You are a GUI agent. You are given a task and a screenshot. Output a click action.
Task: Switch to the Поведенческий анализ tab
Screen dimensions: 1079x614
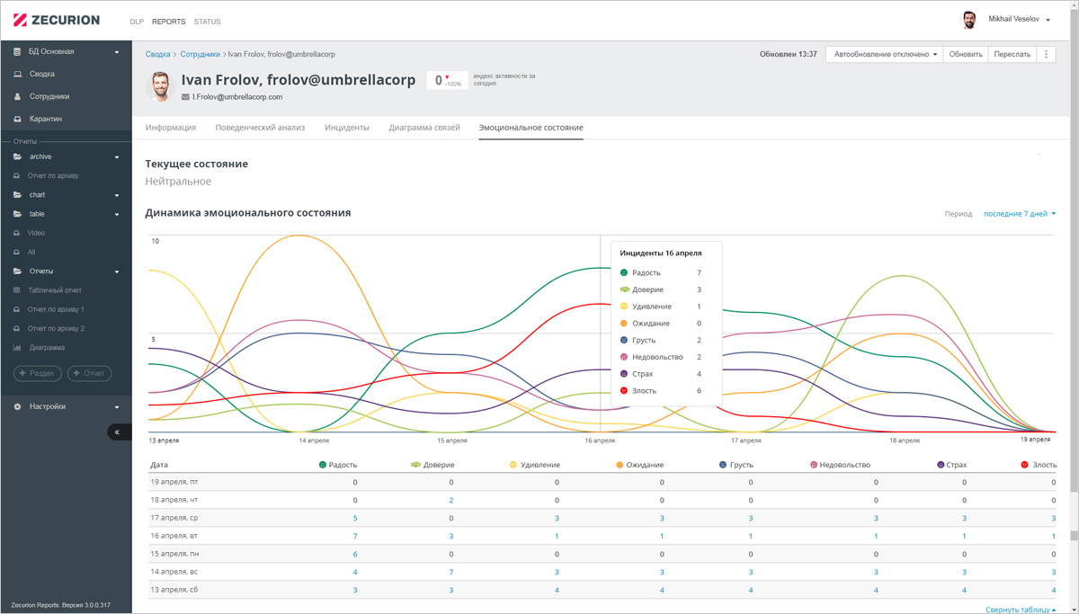pyautogui.click(x=260, y=128)
